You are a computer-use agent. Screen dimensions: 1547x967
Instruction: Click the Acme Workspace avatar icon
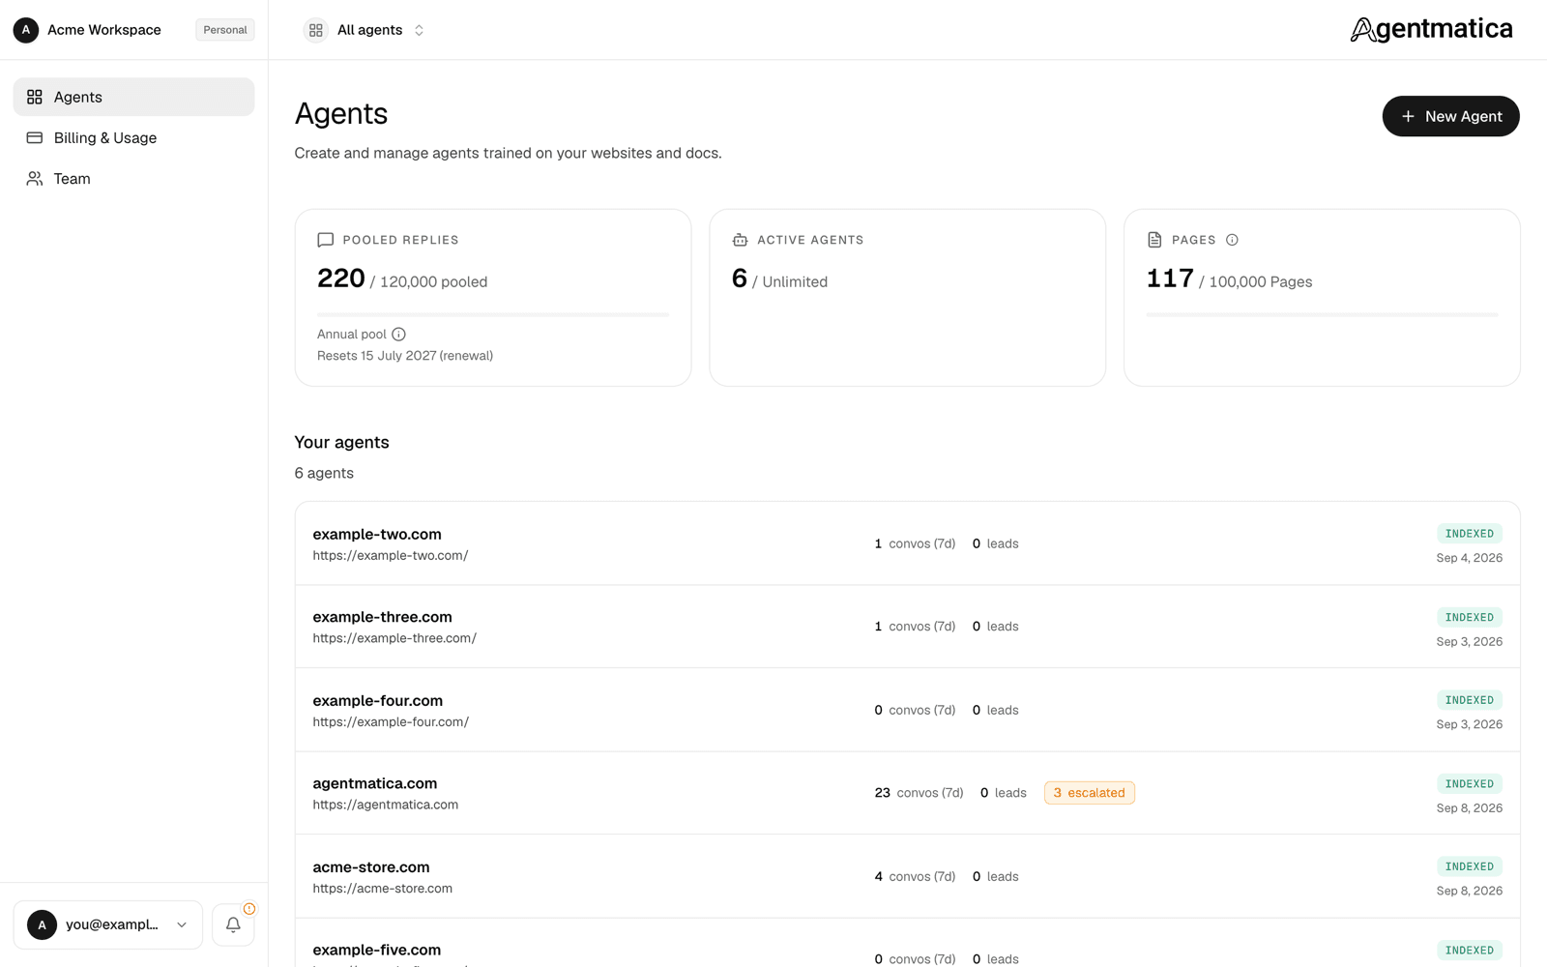26,30
